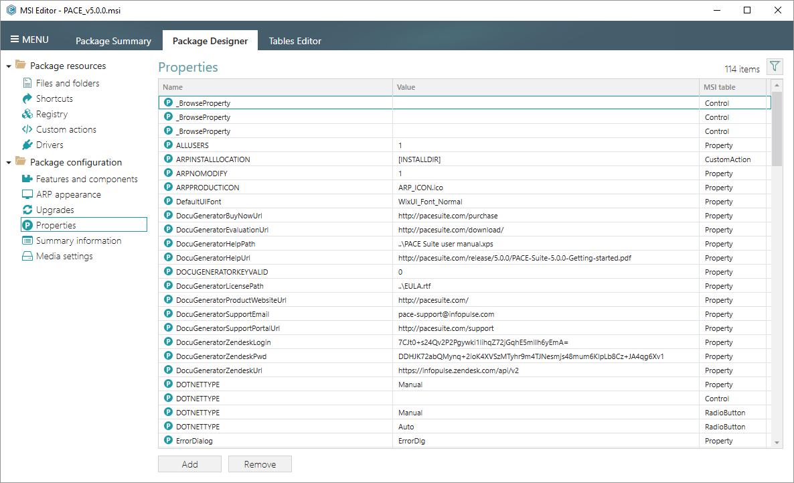794x483 pixels.
Task: Open Summary information
Action: [x=78, y=240]
